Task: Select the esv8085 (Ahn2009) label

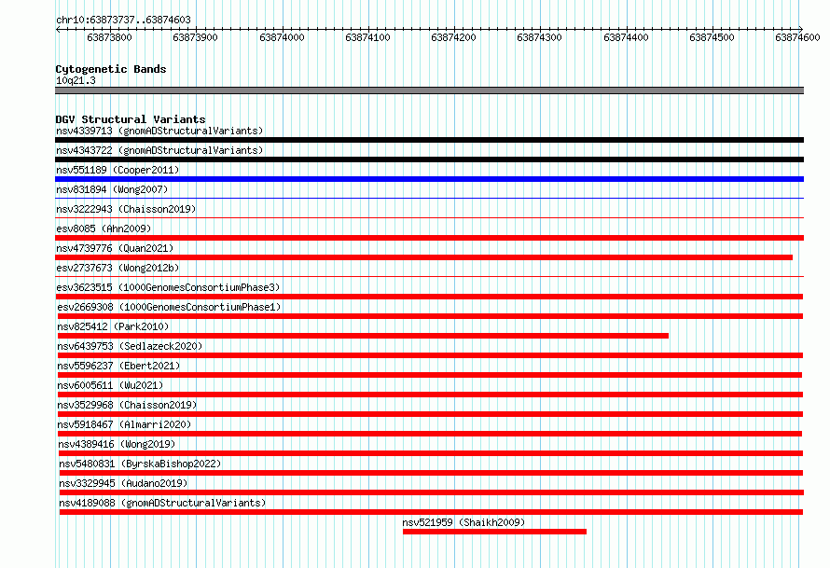Action: pos(104,229)
